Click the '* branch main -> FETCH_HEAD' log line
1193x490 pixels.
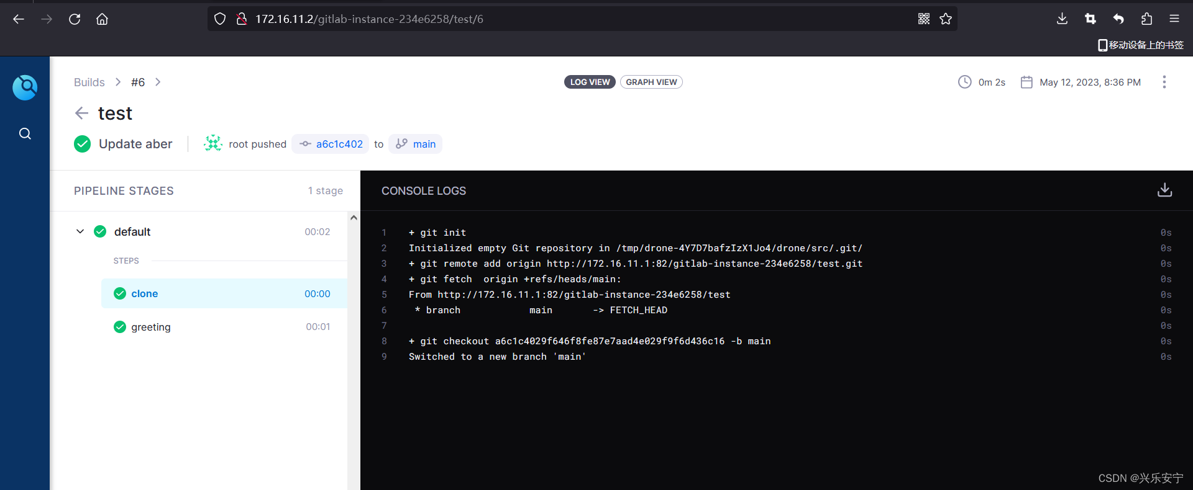coord(541,310)
